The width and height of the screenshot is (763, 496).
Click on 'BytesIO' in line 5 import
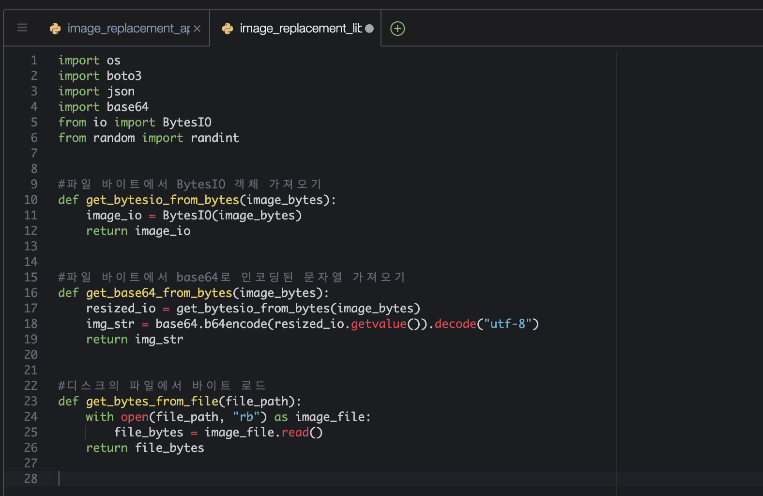(x=187, y=122)
